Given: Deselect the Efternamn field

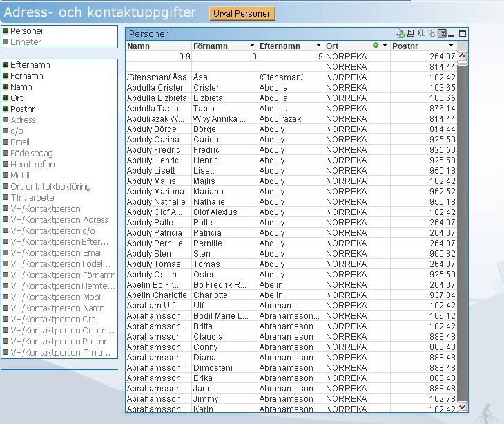Looking at the screenshot, I should [x=26, y=65].
